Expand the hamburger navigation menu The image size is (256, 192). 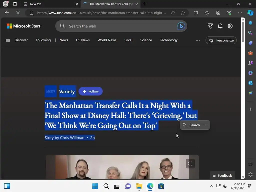(x=8, y=40)
